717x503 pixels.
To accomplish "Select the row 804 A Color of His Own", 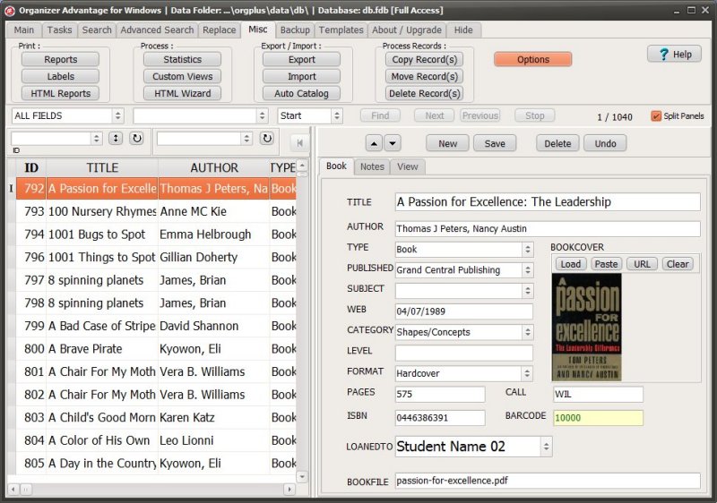I will (156, 440).
